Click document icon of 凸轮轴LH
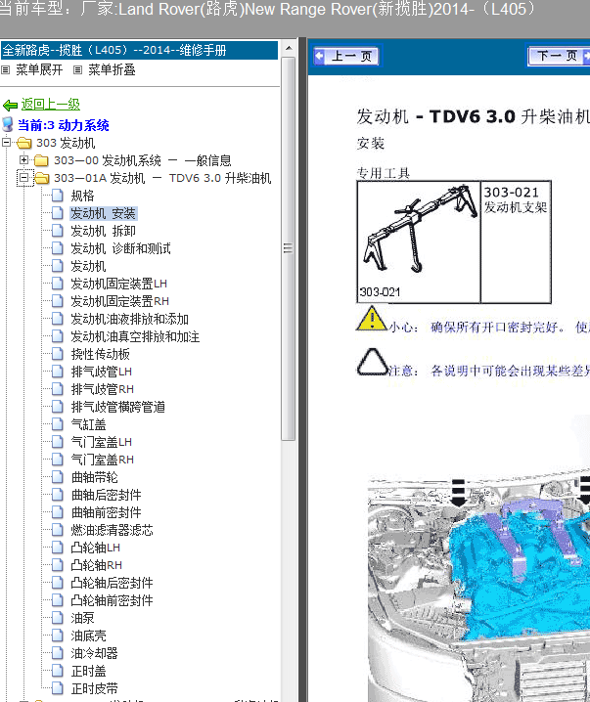Screen dimensions: 590x702 pyautogui.click(x=57, y=548)
